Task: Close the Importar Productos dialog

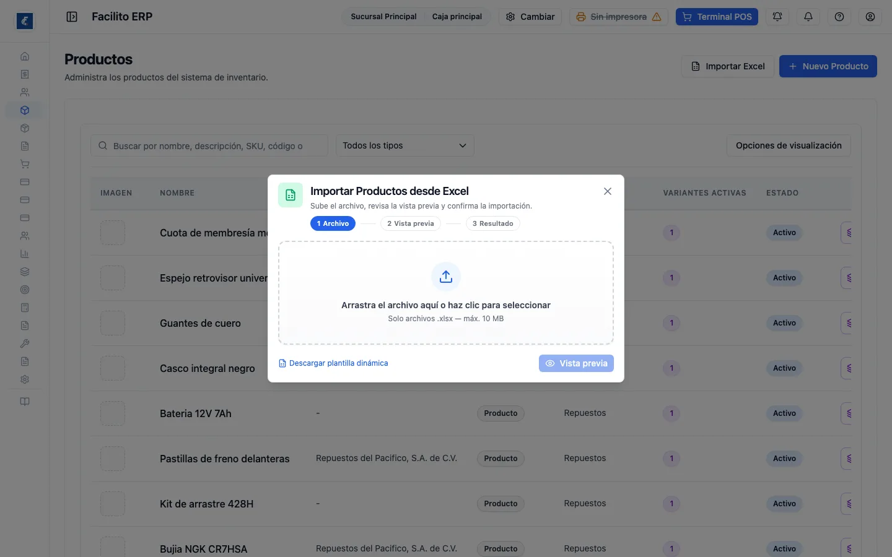Action: click(x=608, y=191)
